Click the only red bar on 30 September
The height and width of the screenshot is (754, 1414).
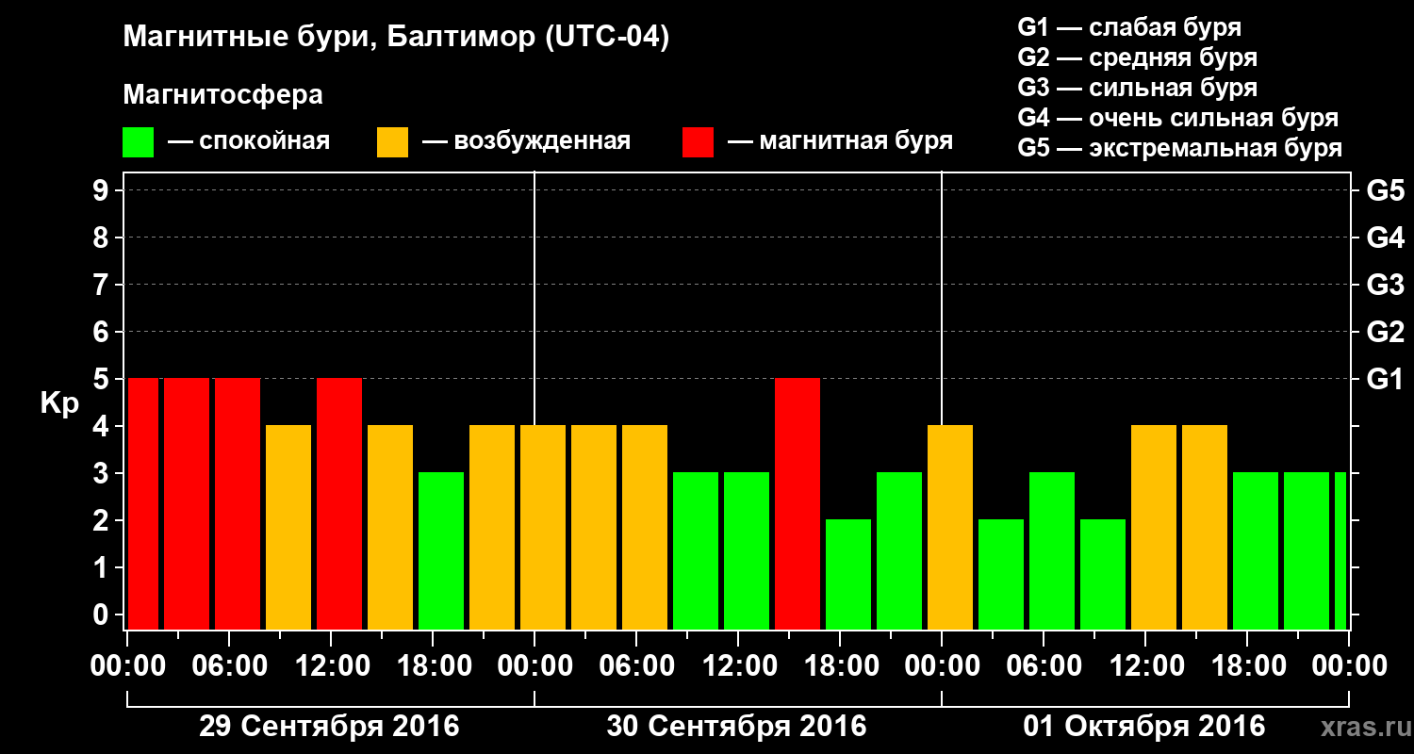click(797, 503)
